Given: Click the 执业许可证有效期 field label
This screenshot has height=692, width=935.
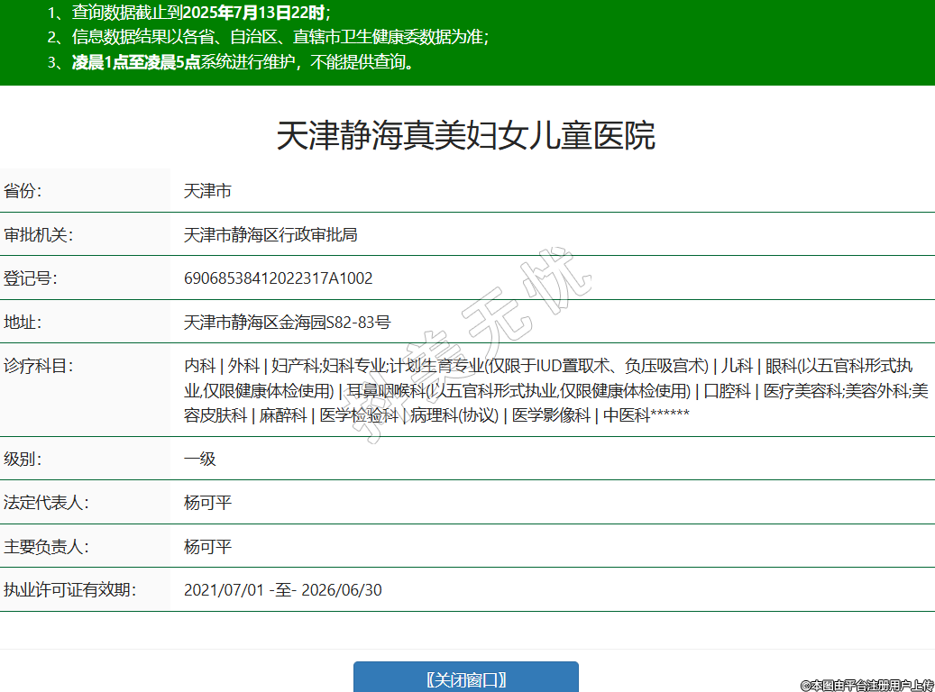Looking at the screenshot, I should [x=69, y=590].
